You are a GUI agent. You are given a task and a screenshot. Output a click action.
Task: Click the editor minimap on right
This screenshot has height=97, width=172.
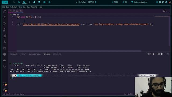tap(162, 16)
